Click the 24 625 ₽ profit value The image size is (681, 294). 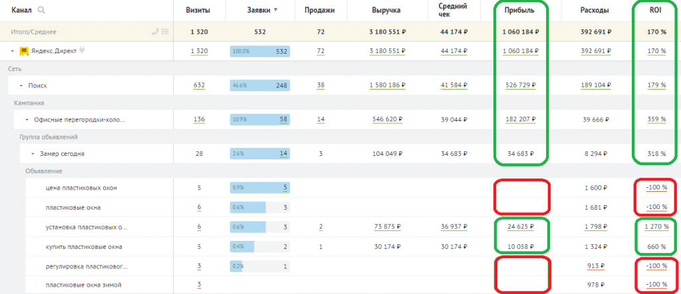[522, 227]
